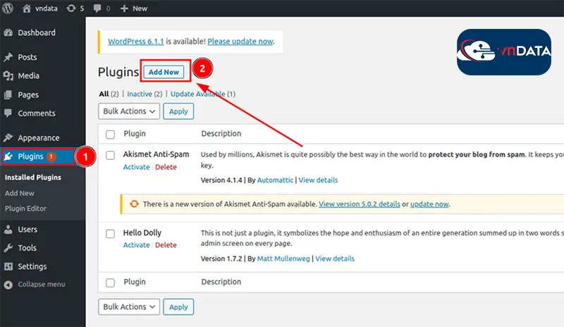Tick select-all checkbox in table header
564x327 pixels.
tap(111, 134)
